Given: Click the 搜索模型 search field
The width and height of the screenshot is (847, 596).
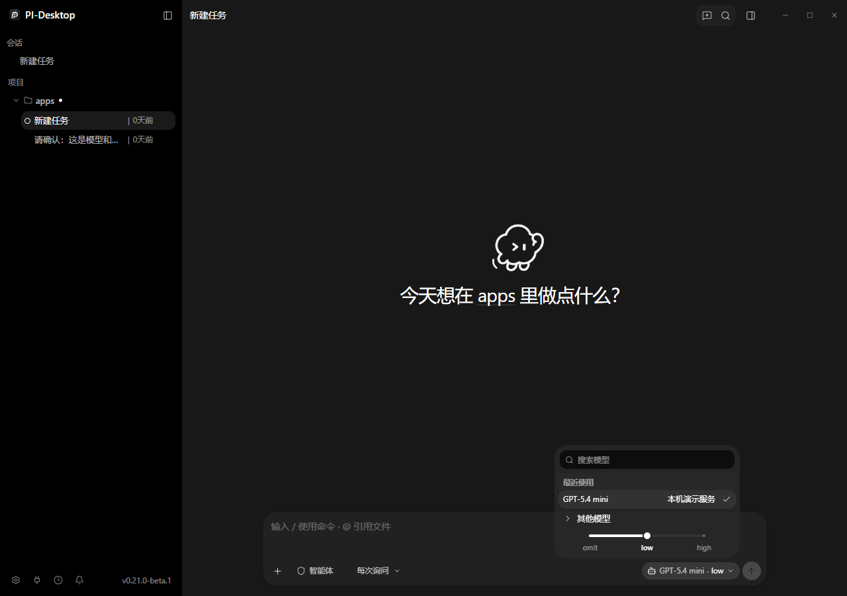Looking at the screenshot, I should (647, 460).
